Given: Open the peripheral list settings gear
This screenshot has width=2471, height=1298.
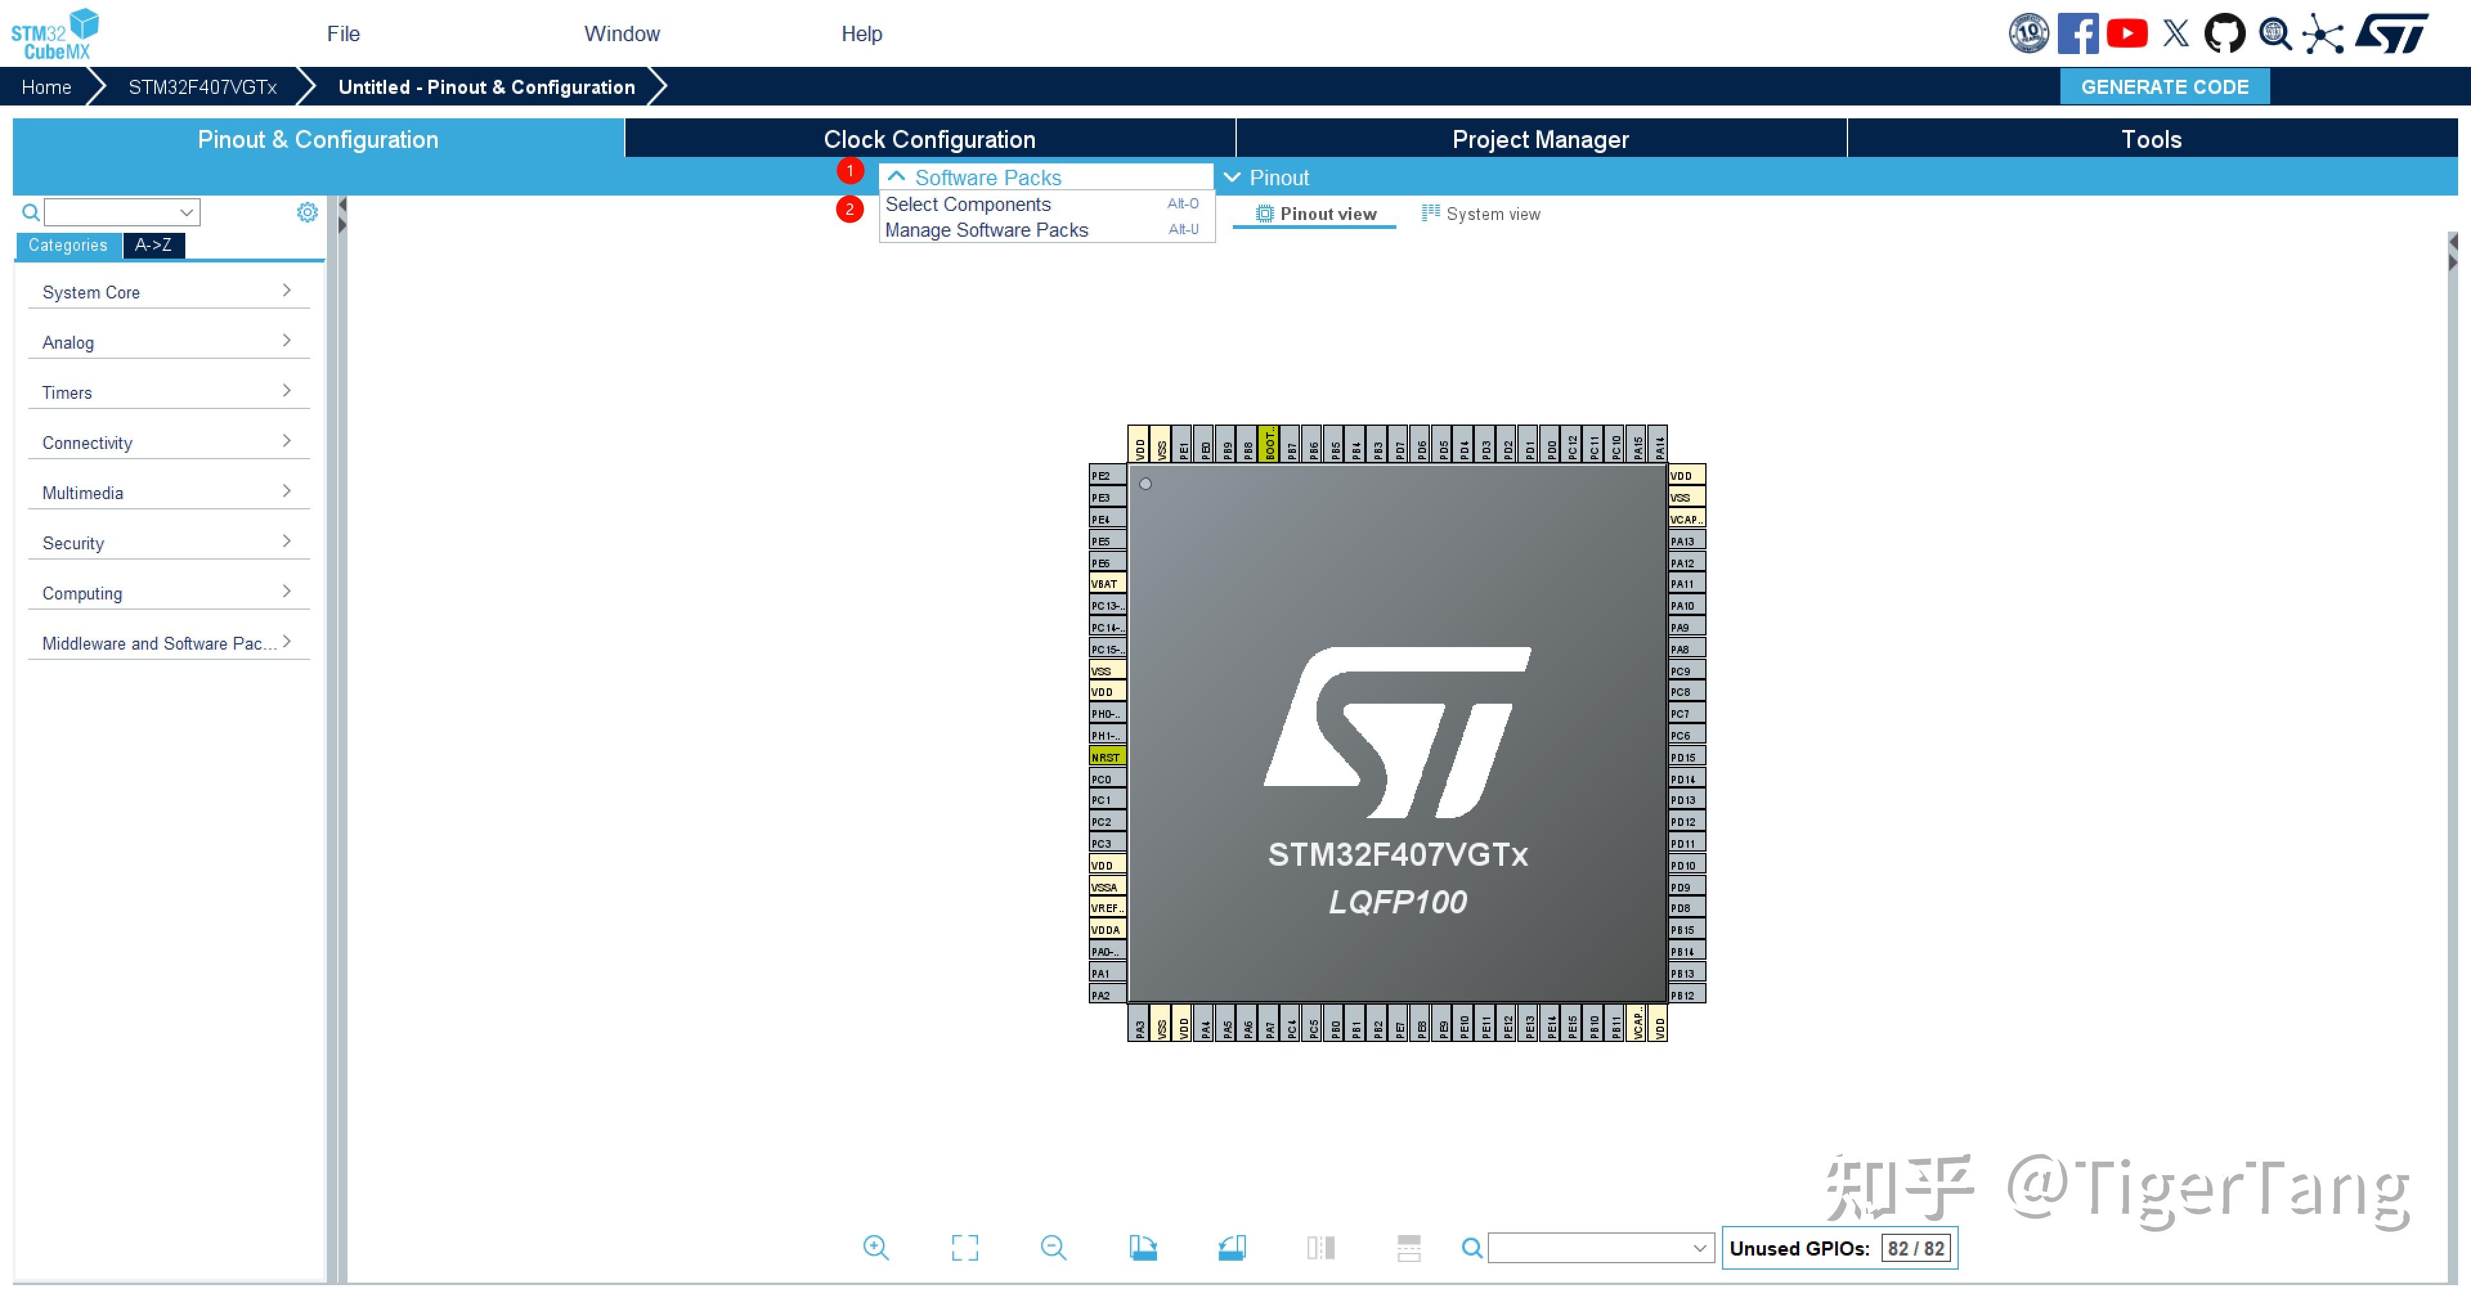Looking at the screenshot, I should 306,212.
